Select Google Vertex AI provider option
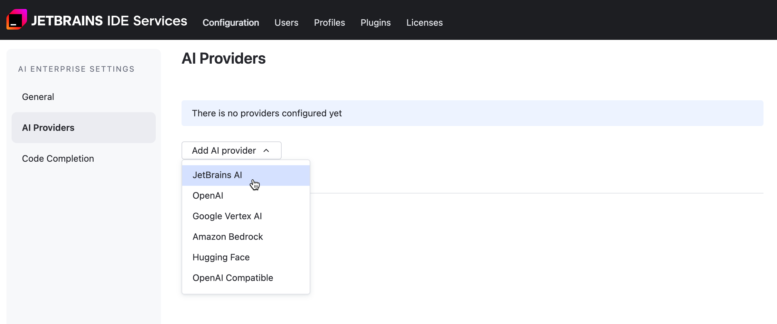Screen dimensions: 777x324 [227, 216]
